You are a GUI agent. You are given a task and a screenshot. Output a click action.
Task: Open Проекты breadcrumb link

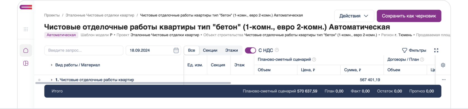(52, 15)
